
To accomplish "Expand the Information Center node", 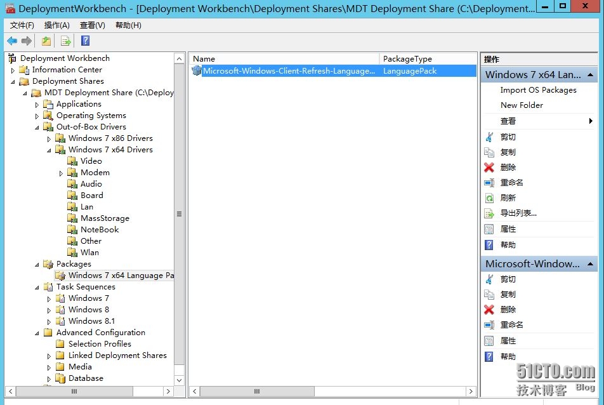I will pyautogui.click(x=13, y=70).
